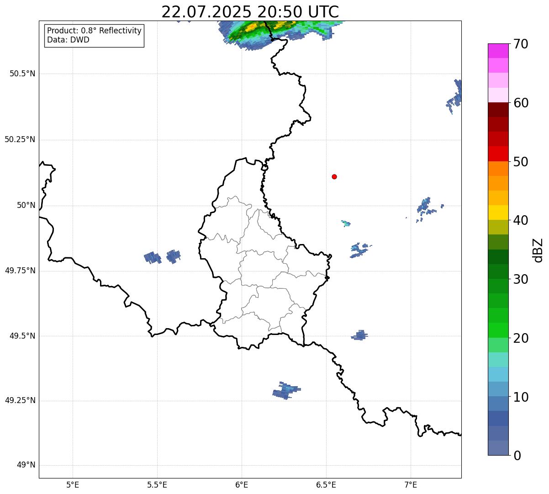Click the colorbar tick label '40'
Image resolution: width=549 pixels, height=494 pixels.
[x=521, y=220]
